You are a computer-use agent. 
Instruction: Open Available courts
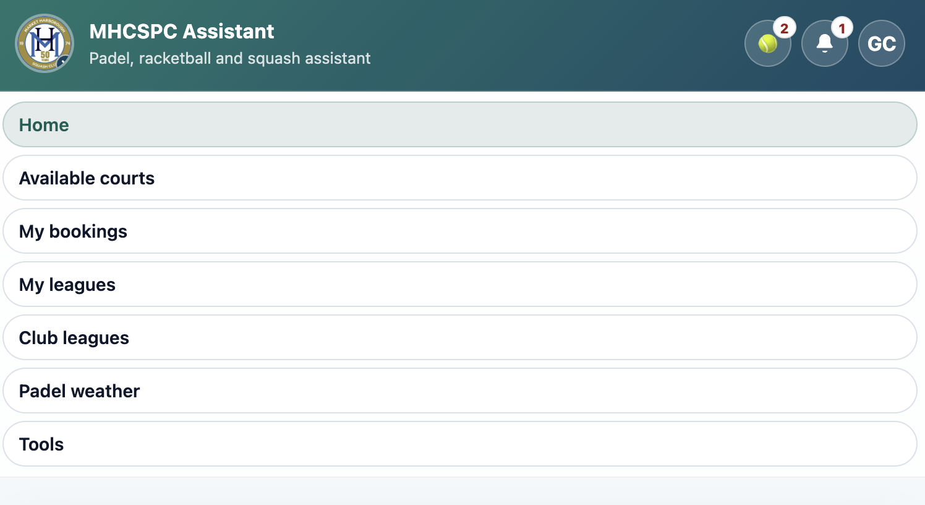click(x=87, y=178)
